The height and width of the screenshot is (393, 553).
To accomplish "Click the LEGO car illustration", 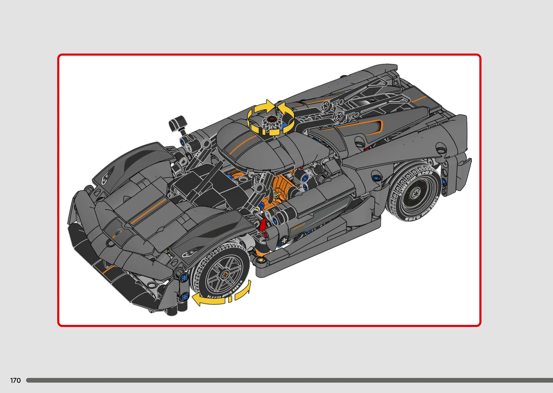I will 269,190.
